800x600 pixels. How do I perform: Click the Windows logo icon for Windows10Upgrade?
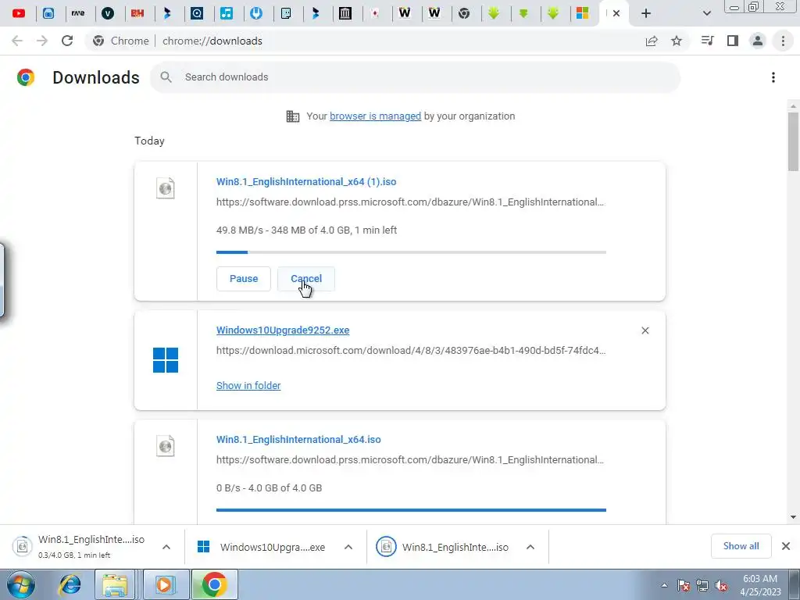(x=166, y=360)
